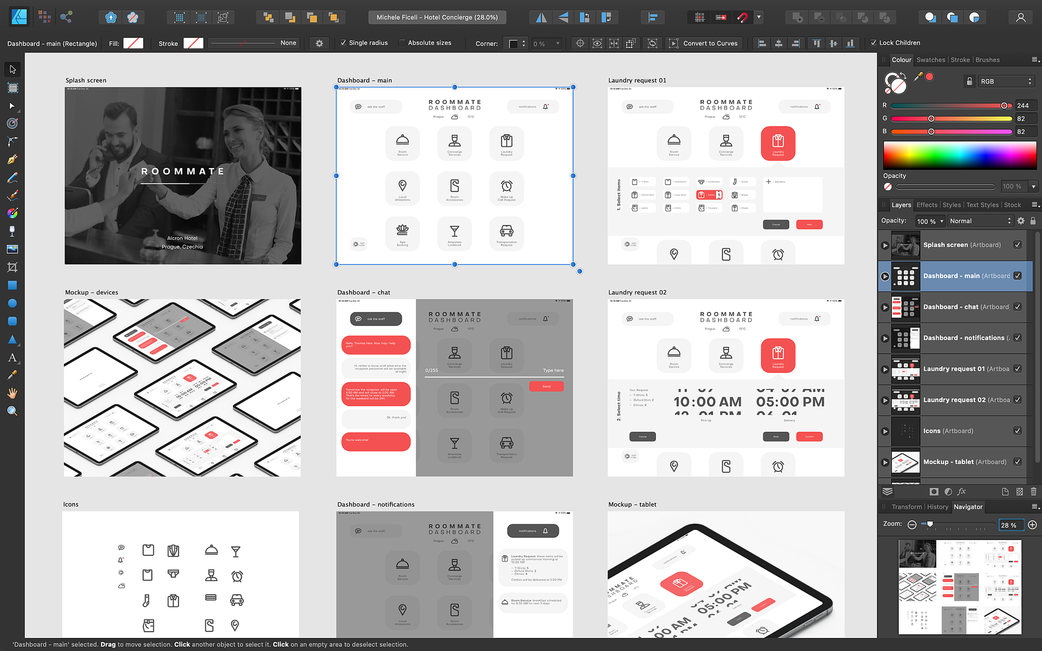Click the zoom in plus button in Navigator
The height and width of the screenshot is (651, 1042).
[x=1033, y=525]
